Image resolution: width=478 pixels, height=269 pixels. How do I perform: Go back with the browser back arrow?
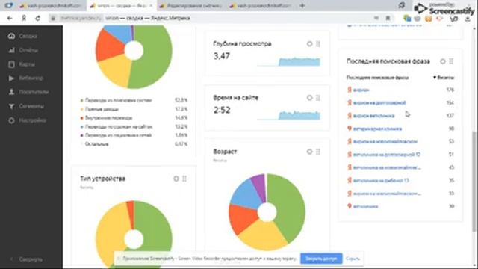point(10,18)
